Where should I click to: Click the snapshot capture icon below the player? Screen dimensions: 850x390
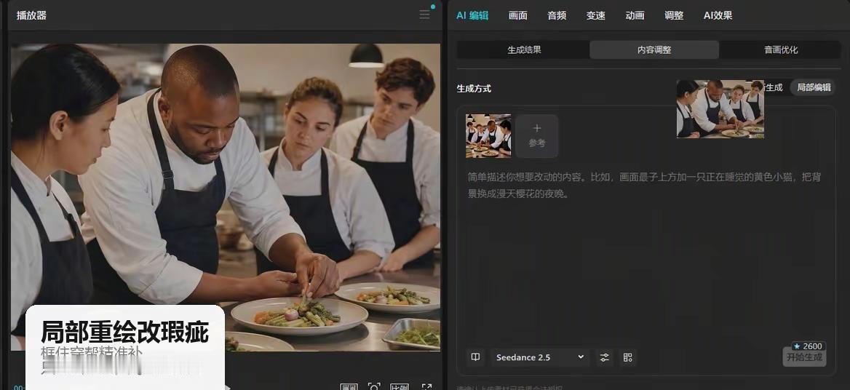coord(374,387)
